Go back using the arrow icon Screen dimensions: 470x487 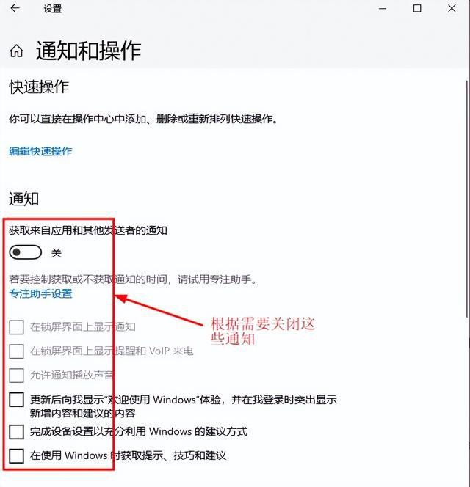(x=15, y=8)
